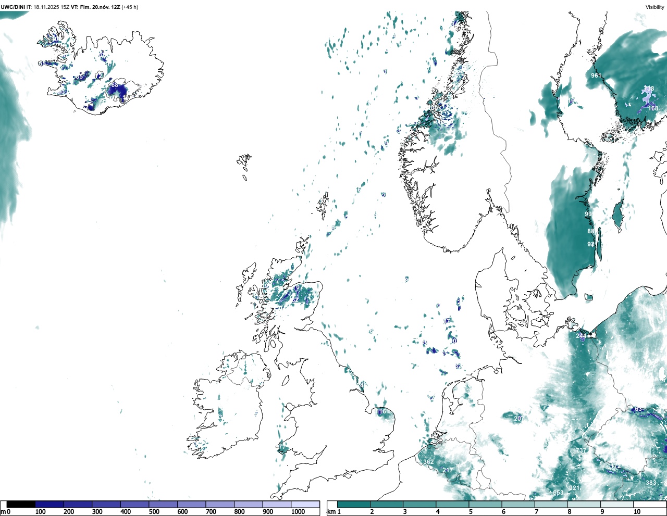Click the 383 value at bottom right
This screenshot has width=667, height=516.
651,483
